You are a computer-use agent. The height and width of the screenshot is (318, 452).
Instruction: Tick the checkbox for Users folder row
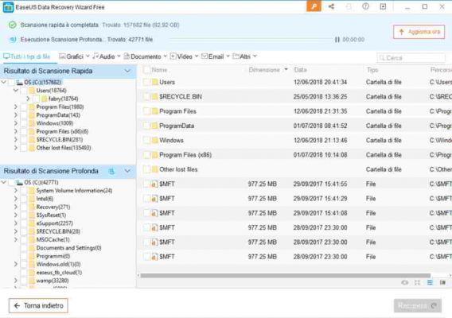(146, 83)
